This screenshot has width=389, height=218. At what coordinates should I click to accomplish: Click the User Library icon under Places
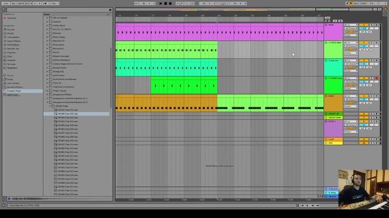point(5,84)
